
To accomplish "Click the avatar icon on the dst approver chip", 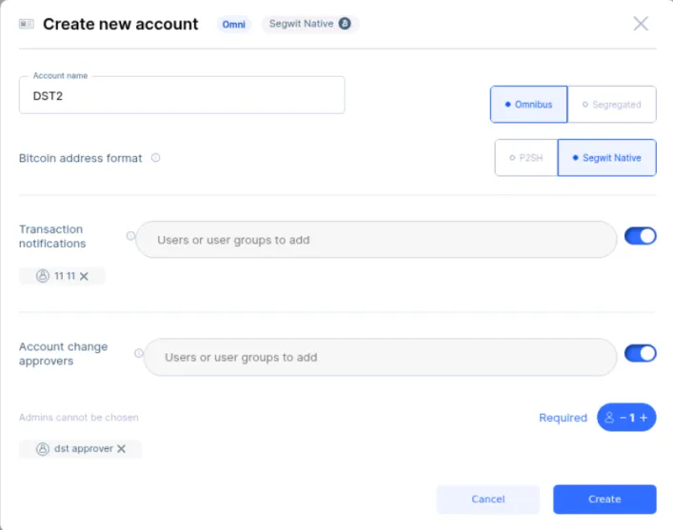I will pos(43,449).
